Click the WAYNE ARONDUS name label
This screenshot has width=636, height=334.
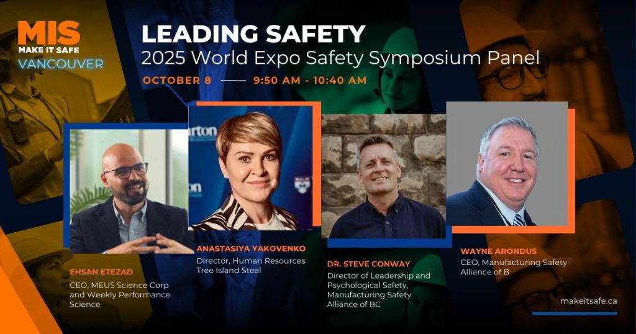(x=496, y=251)
